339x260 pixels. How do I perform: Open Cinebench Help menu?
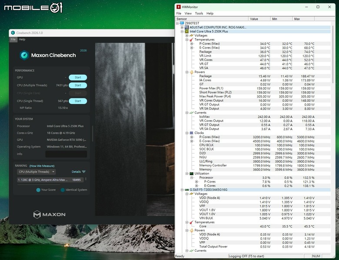point(22,40)
